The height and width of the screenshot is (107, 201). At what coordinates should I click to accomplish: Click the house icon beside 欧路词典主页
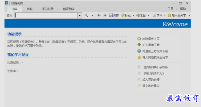click(x=139, y=38)
